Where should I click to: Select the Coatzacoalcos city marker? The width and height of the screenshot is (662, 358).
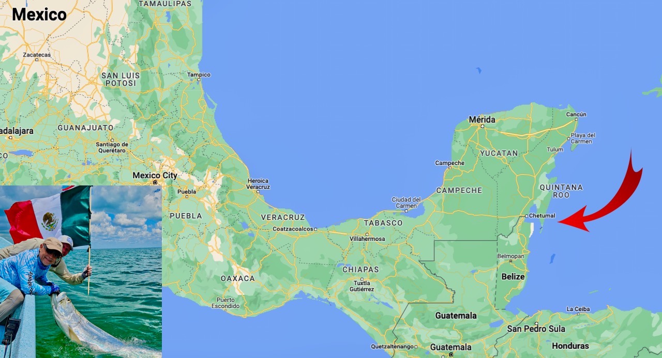click(x=315, y=229)
